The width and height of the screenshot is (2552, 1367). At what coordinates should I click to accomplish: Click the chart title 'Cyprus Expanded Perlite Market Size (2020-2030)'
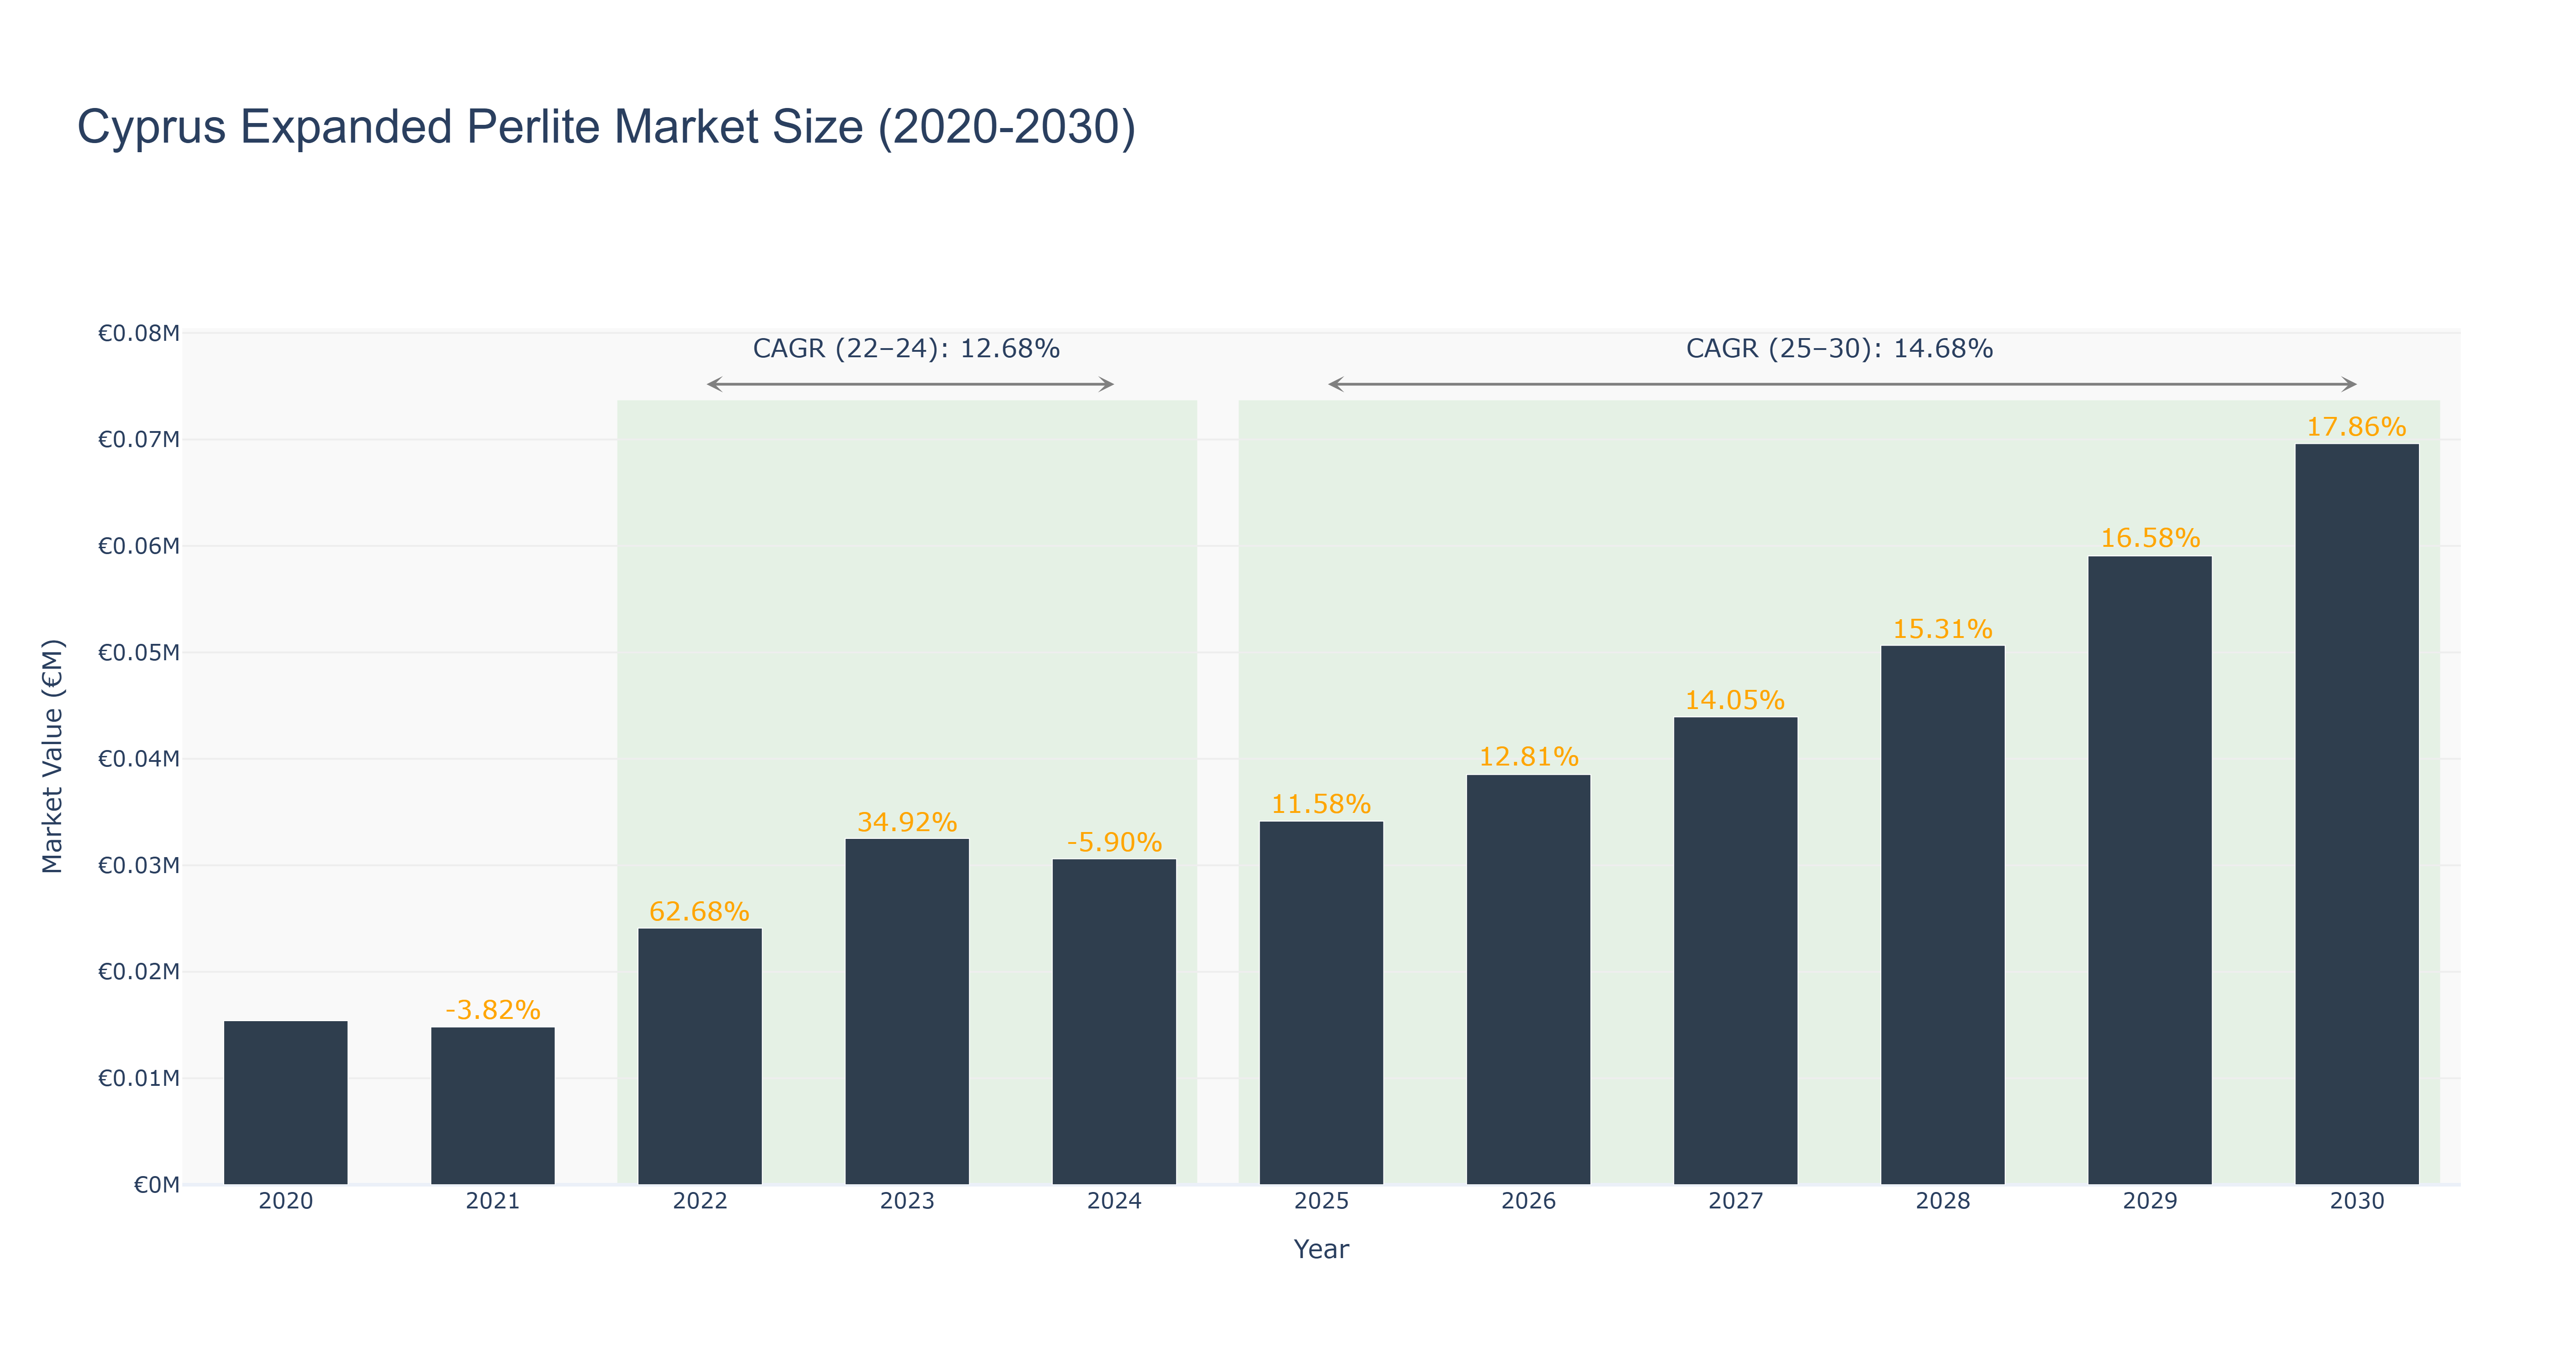(606, 127)
